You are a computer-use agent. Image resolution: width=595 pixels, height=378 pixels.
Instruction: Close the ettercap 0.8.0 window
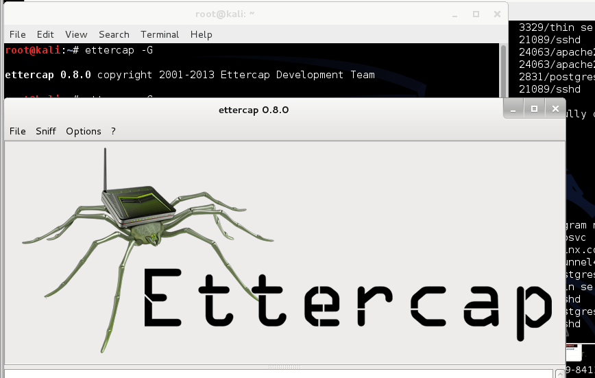pyautogui.click(x=555, y=109)
